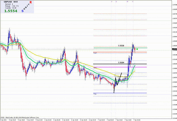177x121 pixels.
Task: Click the 6 Jan 14:15 time label
Action: coord(74,120)
